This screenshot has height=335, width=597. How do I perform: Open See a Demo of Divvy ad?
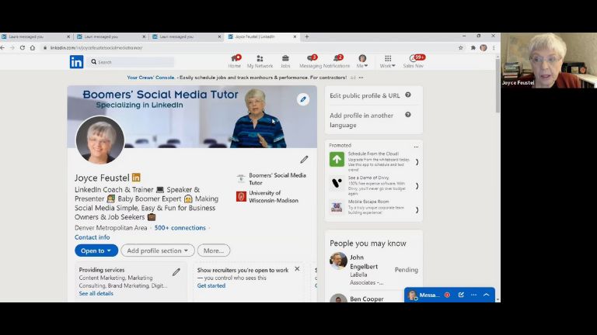pyautogui.click(x=373, y=185)
